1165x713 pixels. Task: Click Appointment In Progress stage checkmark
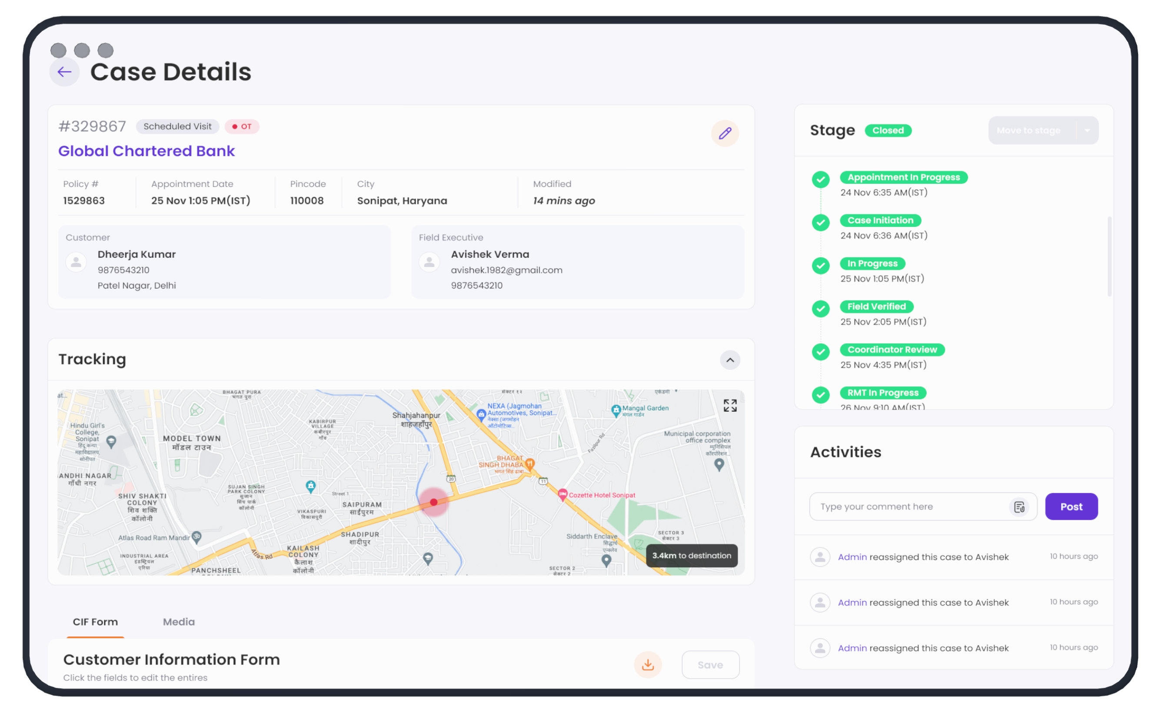click(821, 179)
